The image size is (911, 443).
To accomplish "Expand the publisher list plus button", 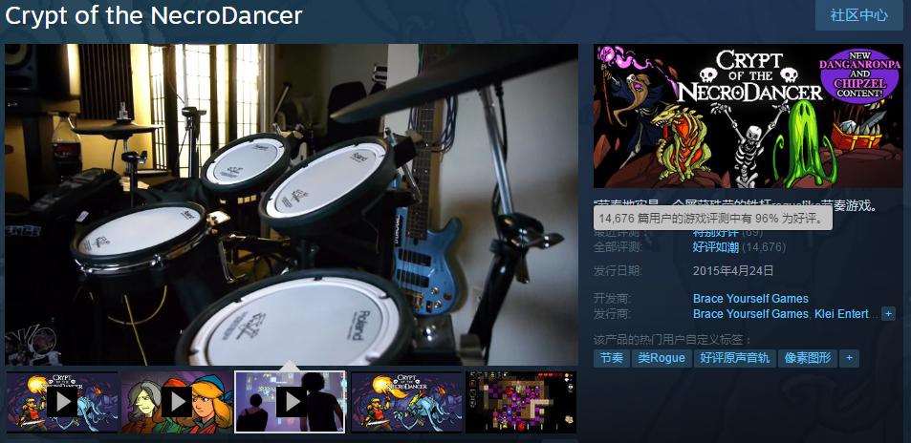I will click(888, 313).
